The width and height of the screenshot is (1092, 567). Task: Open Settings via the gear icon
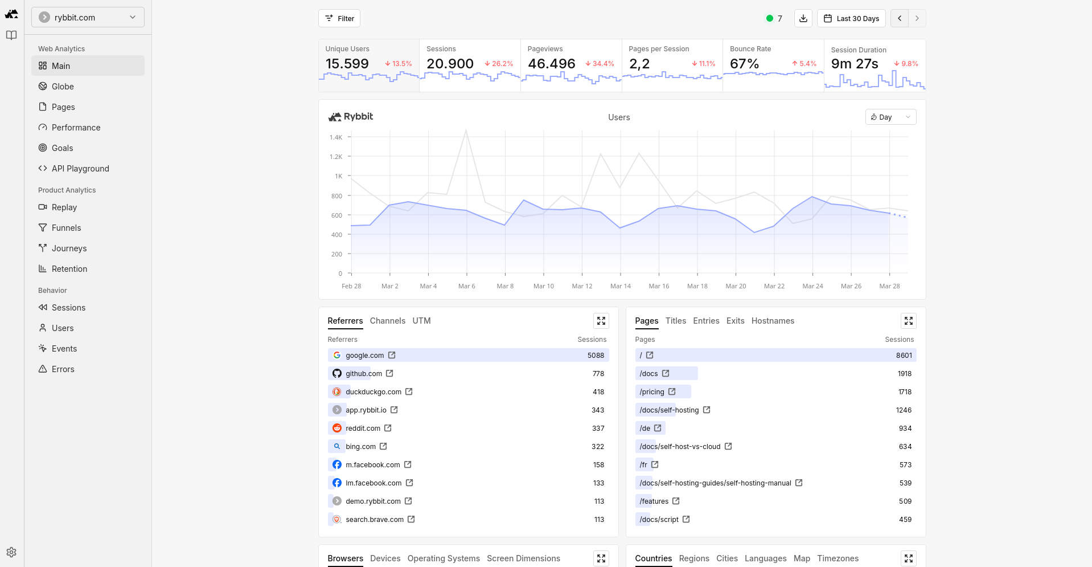(11, 552)
